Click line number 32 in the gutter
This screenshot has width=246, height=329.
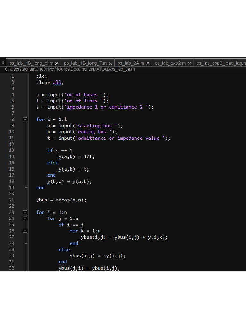[12, 268]
